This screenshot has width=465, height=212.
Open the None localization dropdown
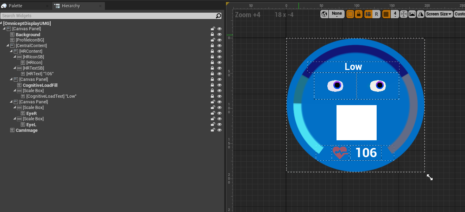pyautogui.click(x=337, y=14)
